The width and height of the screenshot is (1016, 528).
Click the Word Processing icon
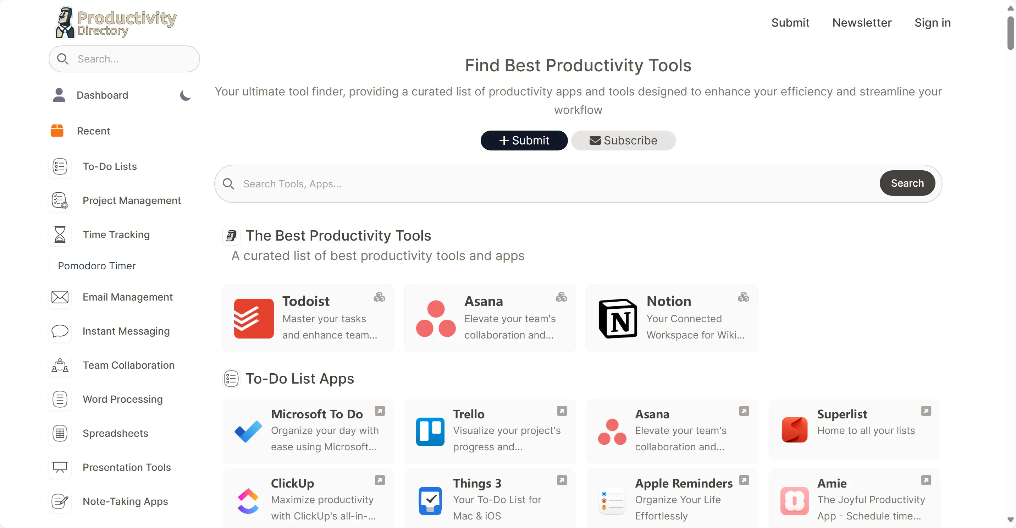pyautogui.click(x=60, y=399)
